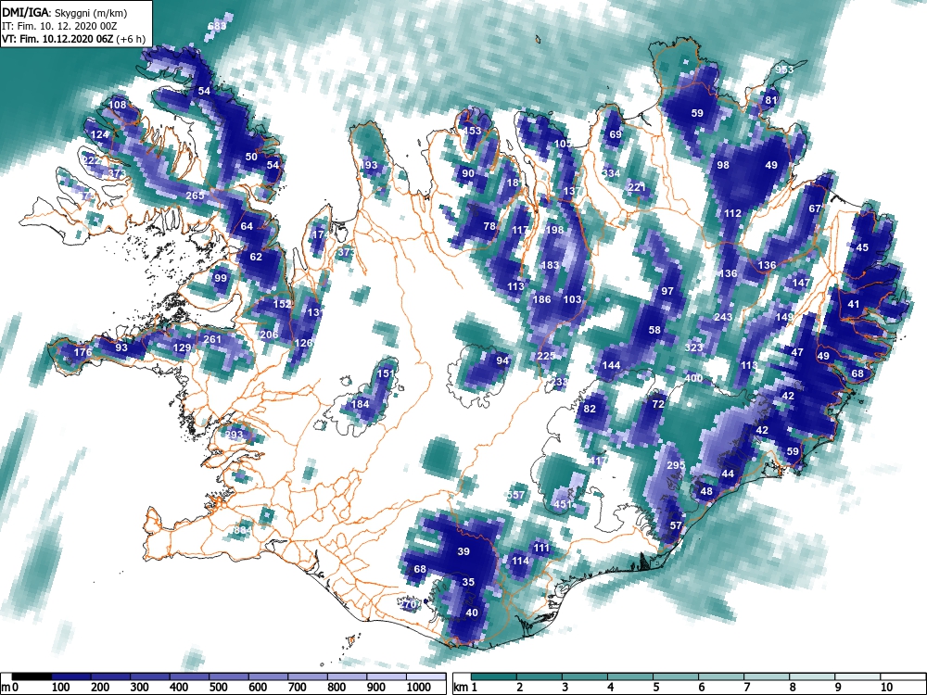Click the visibility value 144
The image size is (927, 695).
pyautogui.click(x=611, y=365)
